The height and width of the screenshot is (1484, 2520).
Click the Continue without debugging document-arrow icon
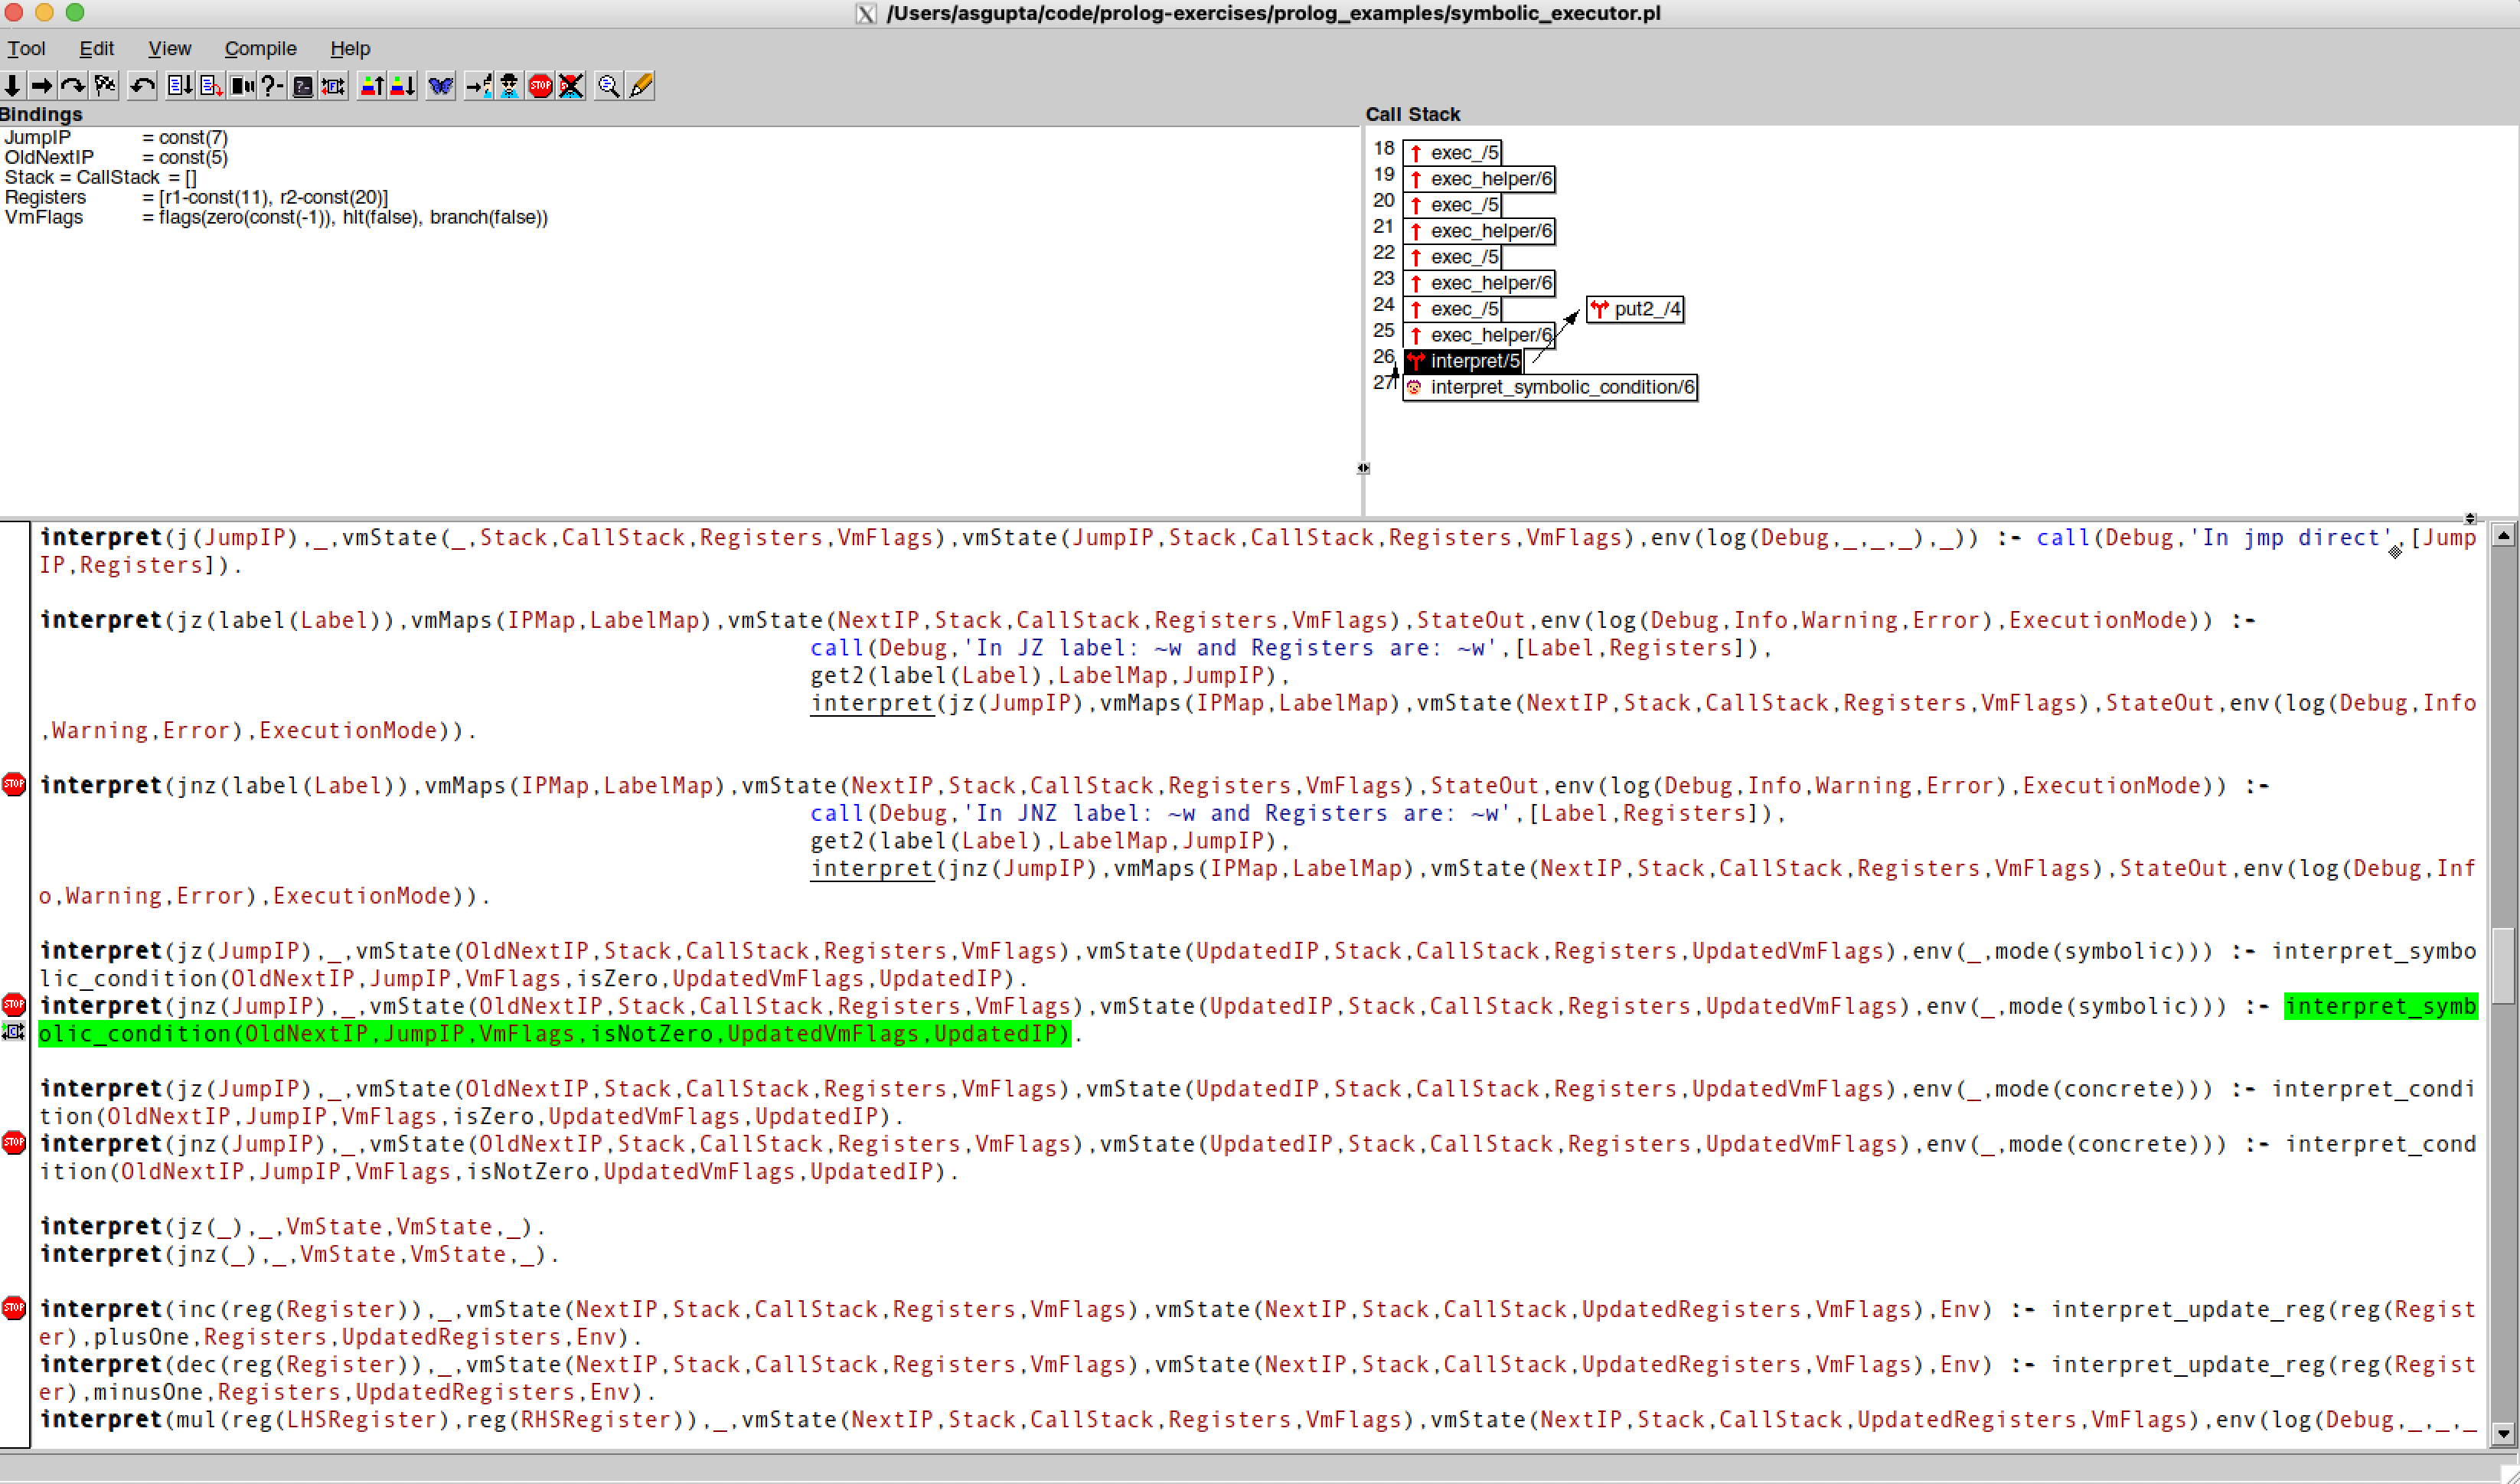(x=180, y=86)
